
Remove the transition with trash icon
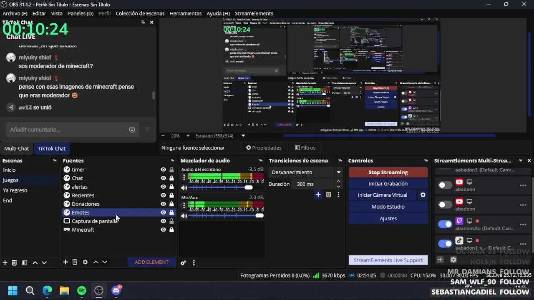point(328,195)
